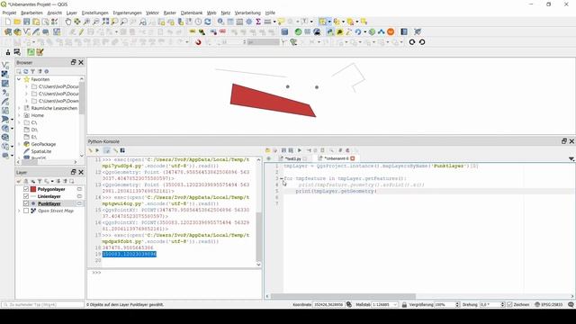Increase the Drehung rotation stepper
The image size is (576, 324).
(502, 303)
